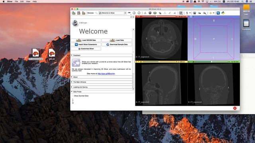The width and height of the screenshot is (255, 143).
Task: Expand the About section
Action: click(102, 77)
